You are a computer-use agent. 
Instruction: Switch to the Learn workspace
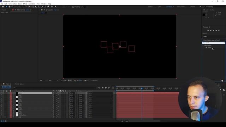tap(159, 7)
